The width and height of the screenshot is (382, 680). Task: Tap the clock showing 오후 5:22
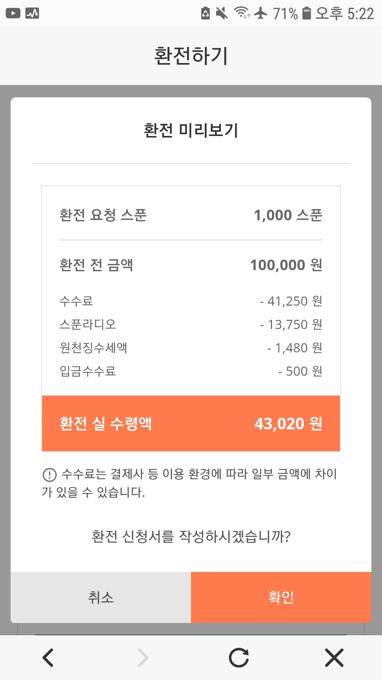tap(345, 13)
